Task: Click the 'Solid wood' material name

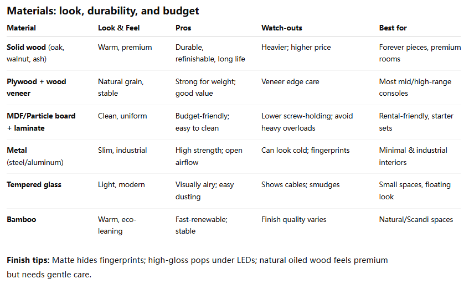Action: pos(26,48)
